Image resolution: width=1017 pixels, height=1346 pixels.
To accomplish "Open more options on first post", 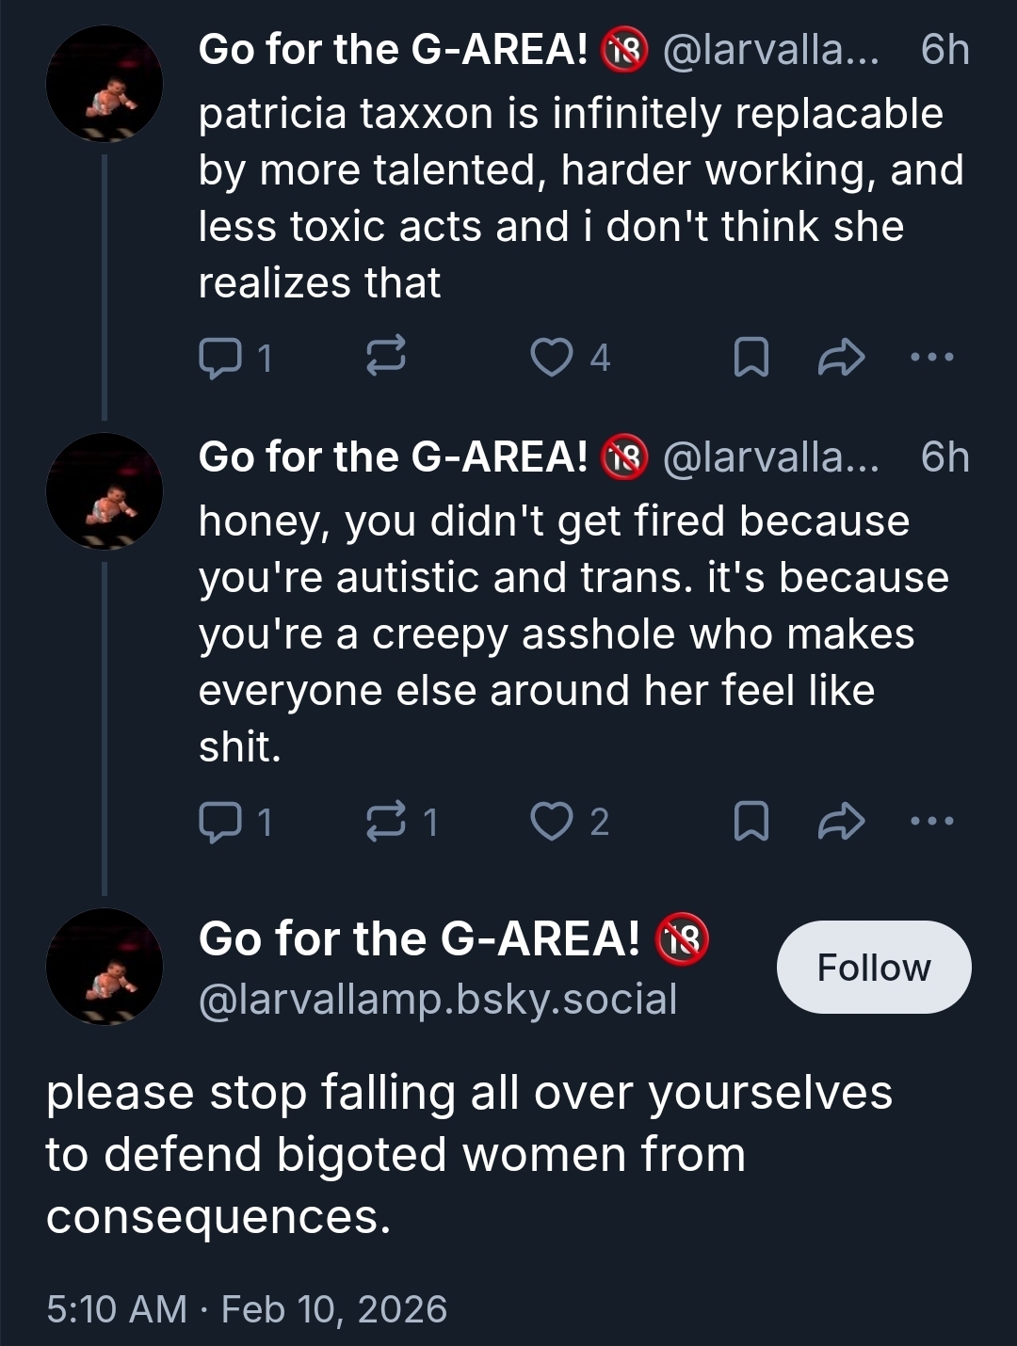I will click(x=932, y=357).
